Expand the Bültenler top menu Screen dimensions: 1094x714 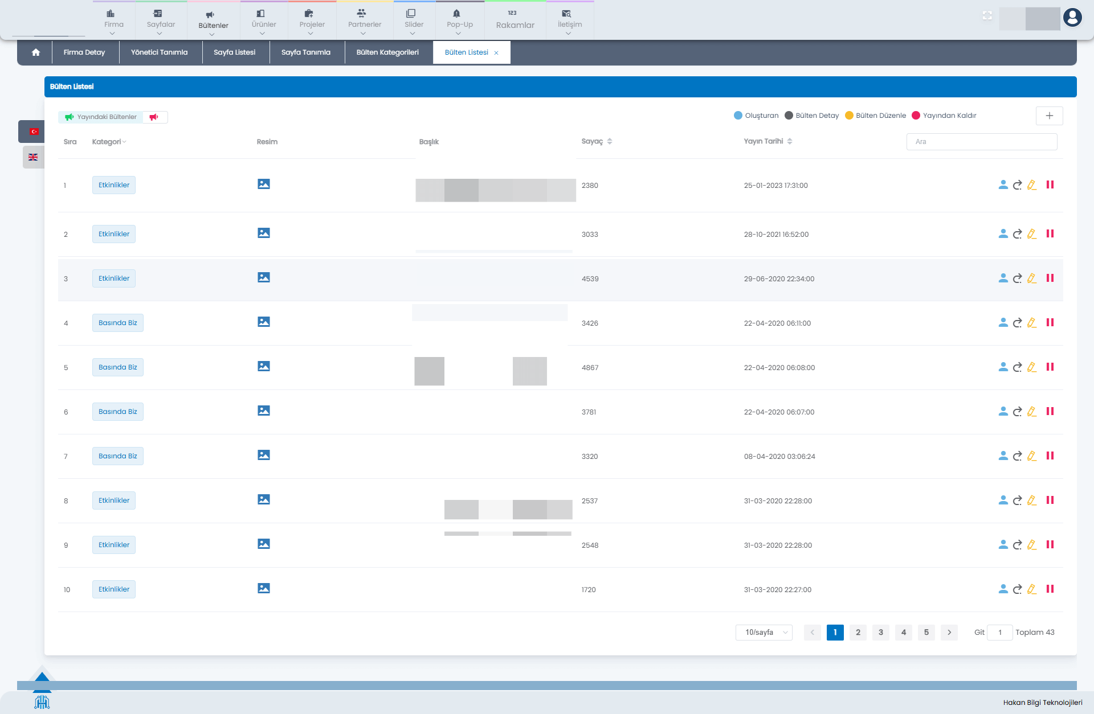(213, 26)
